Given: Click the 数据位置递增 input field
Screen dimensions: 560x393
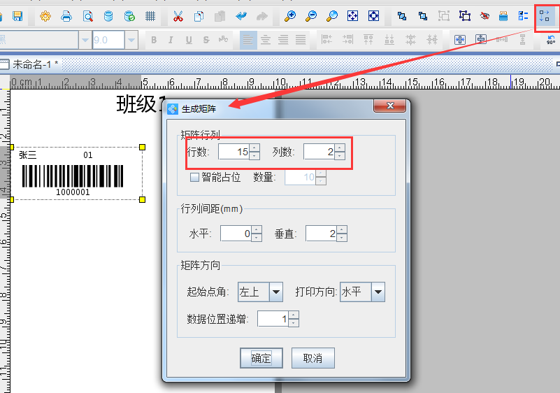Looking at the screenshot, I should [x=273, y=319].
